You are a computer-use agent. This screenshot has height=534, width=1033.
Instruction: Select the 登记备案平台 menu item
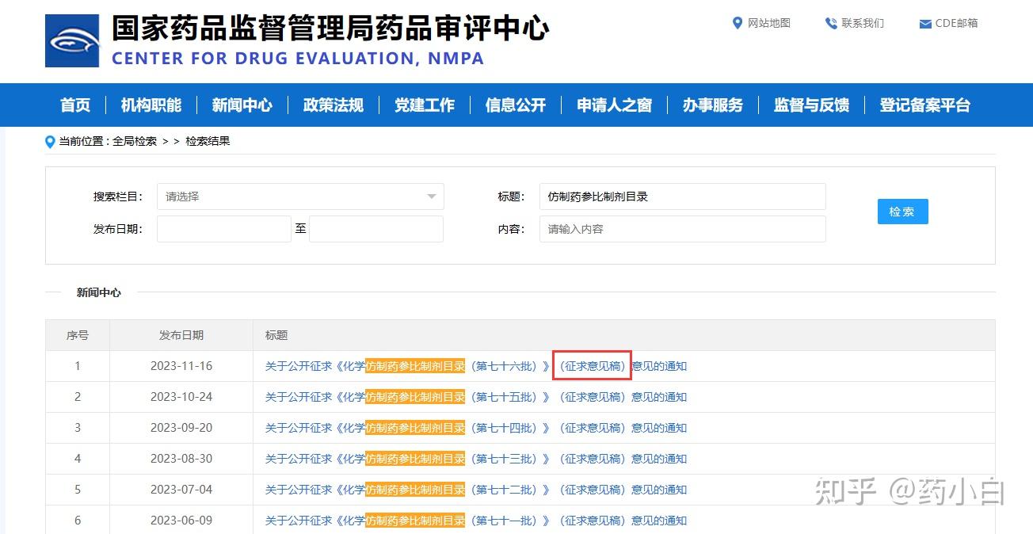[925, 105]
